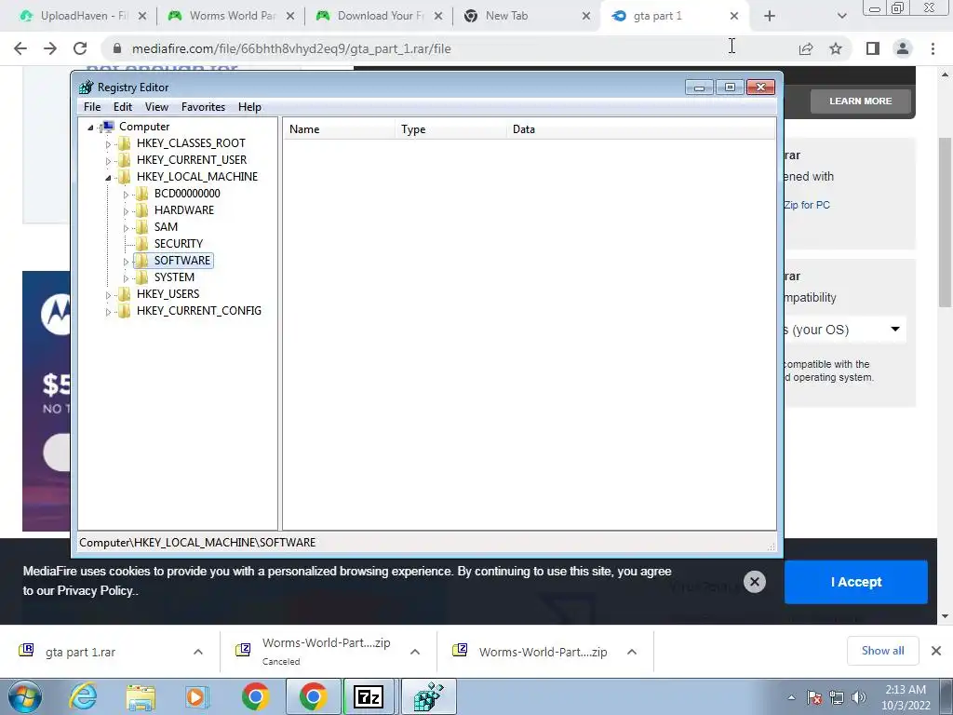Viewport: 953px width, 715px height.
Task: Close the Chrome downloads bar
Action: (x=936, y=651)
